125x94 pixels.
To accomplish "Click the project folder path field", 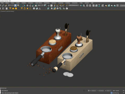I will click(x=122, y=5).
